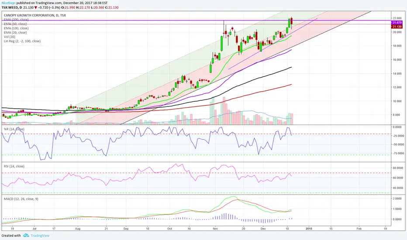The image size is (407, 240).
Task: Click the -25.0000 value on %R axis
Action: [x=398, y=136]
